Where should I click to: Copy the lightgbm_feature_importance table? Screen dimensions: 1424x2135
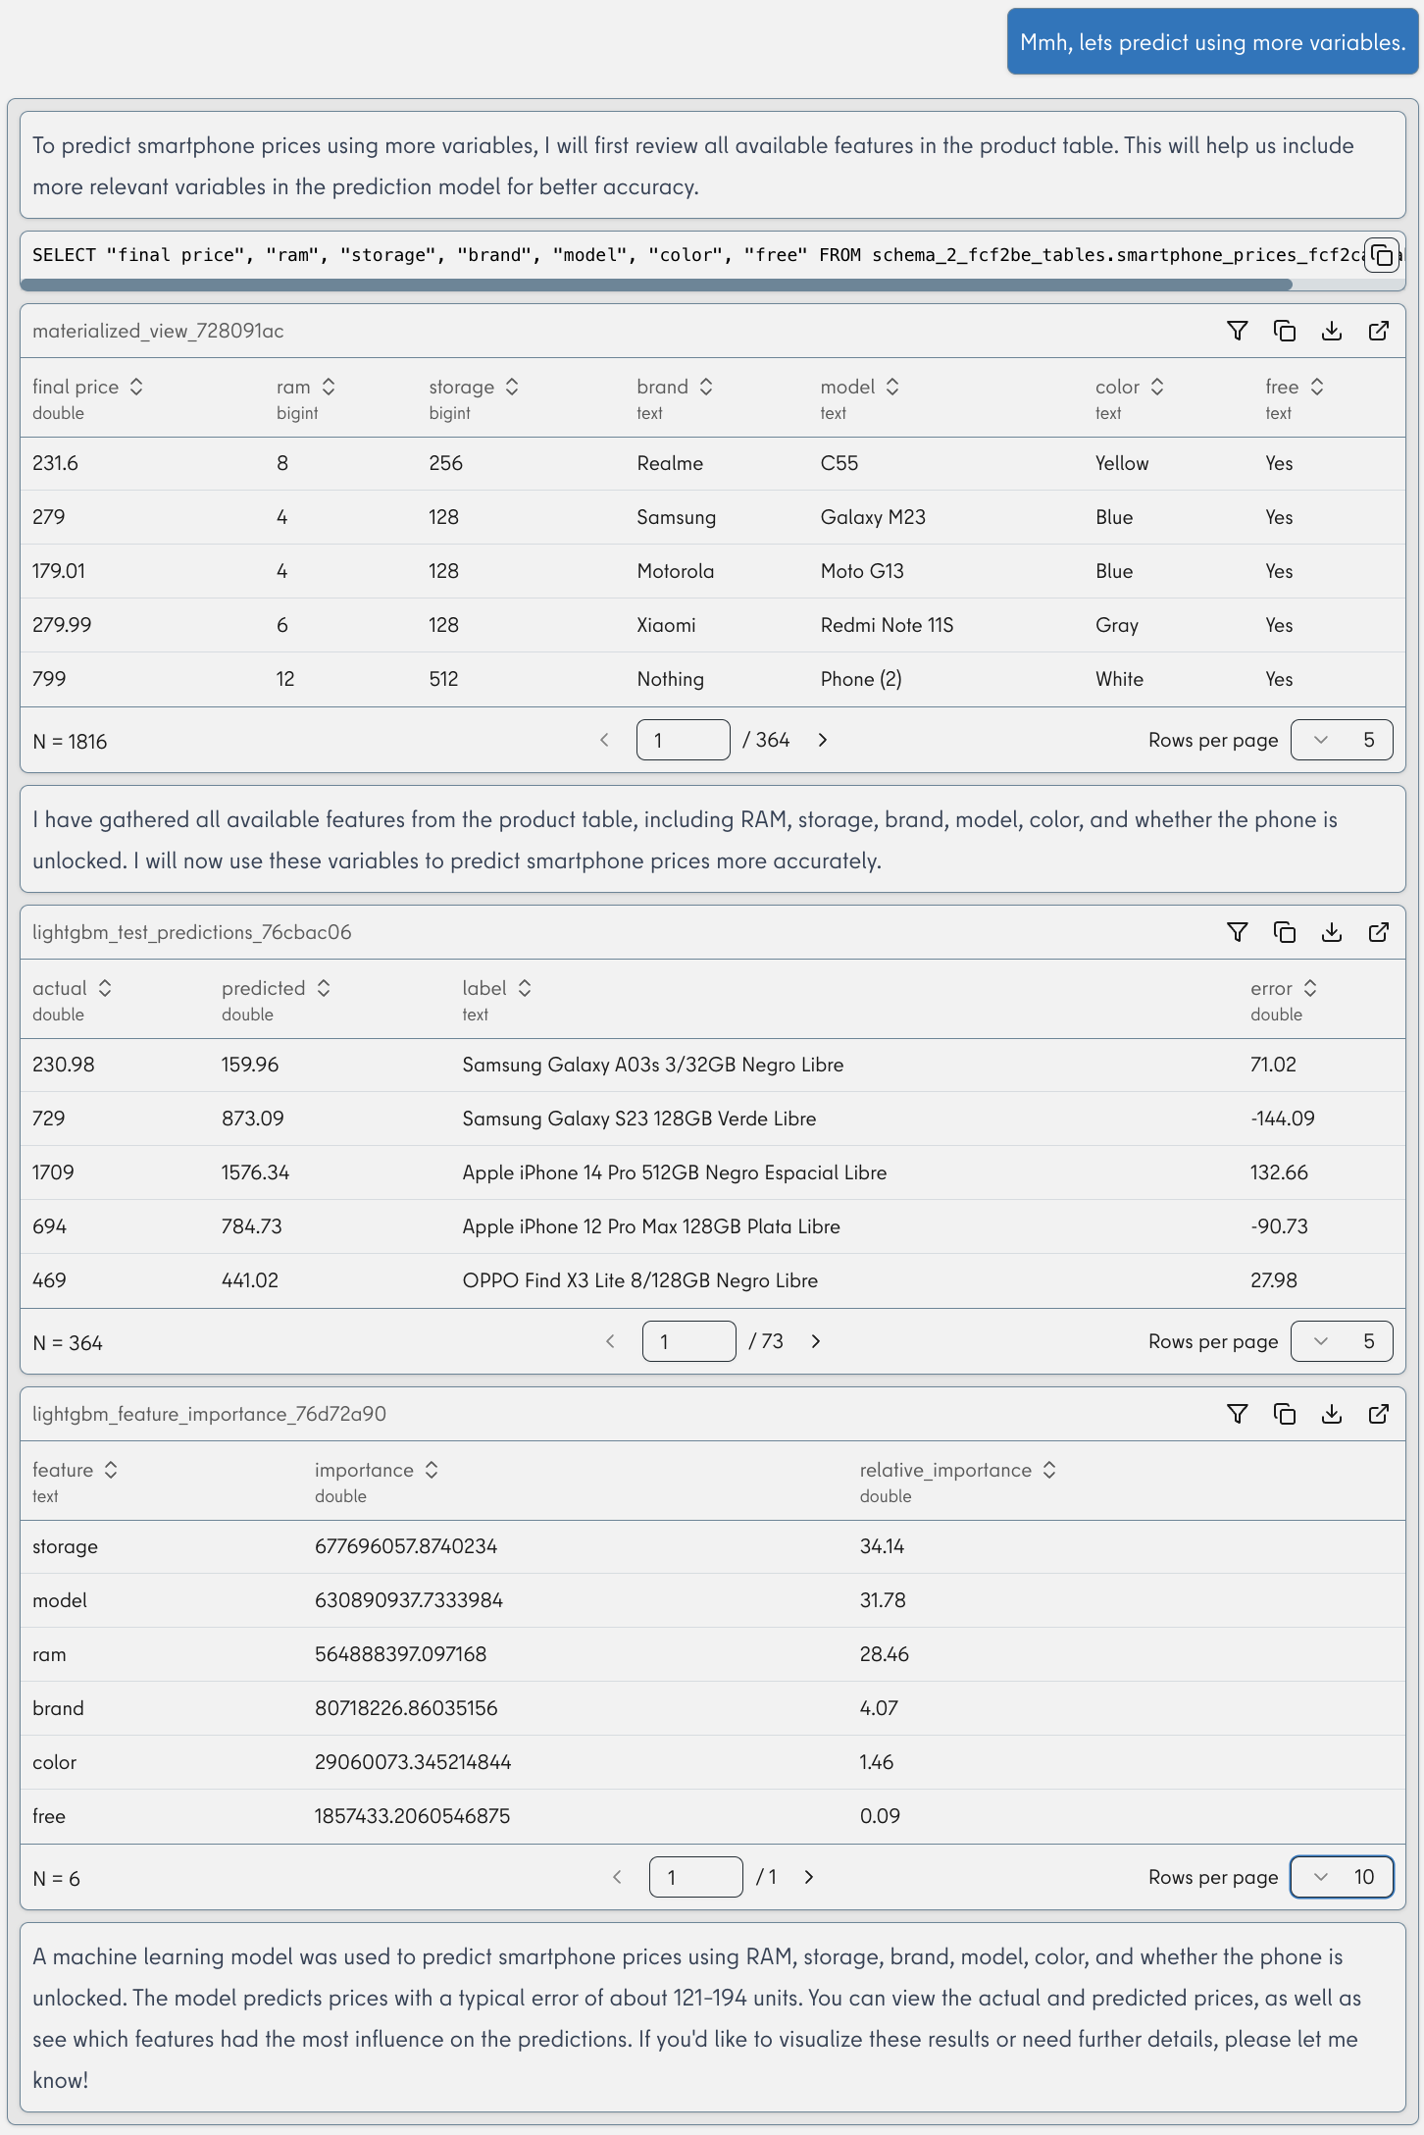tap(1285, 1414)
